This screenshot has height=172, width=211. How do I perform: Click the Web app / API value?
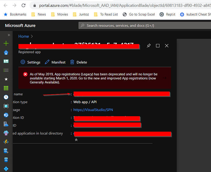(x=85, y=102)
